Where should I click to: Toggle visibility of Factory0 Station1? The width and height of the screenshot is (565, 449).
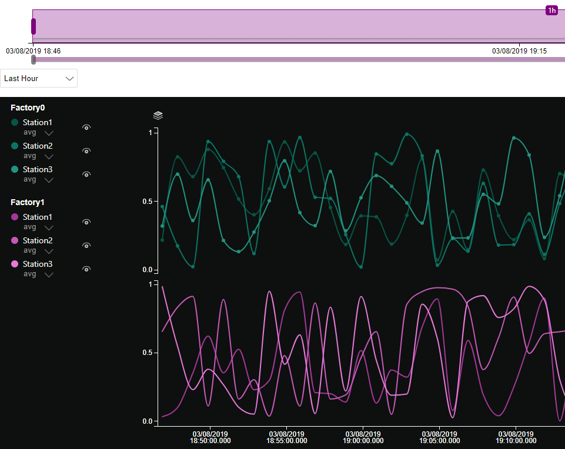86,128
